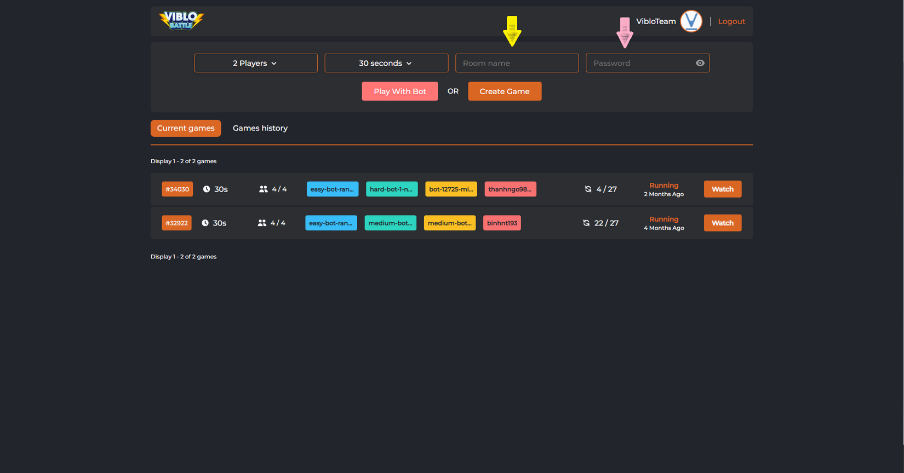Click Running status of game #32922

[x=663, y=219]
